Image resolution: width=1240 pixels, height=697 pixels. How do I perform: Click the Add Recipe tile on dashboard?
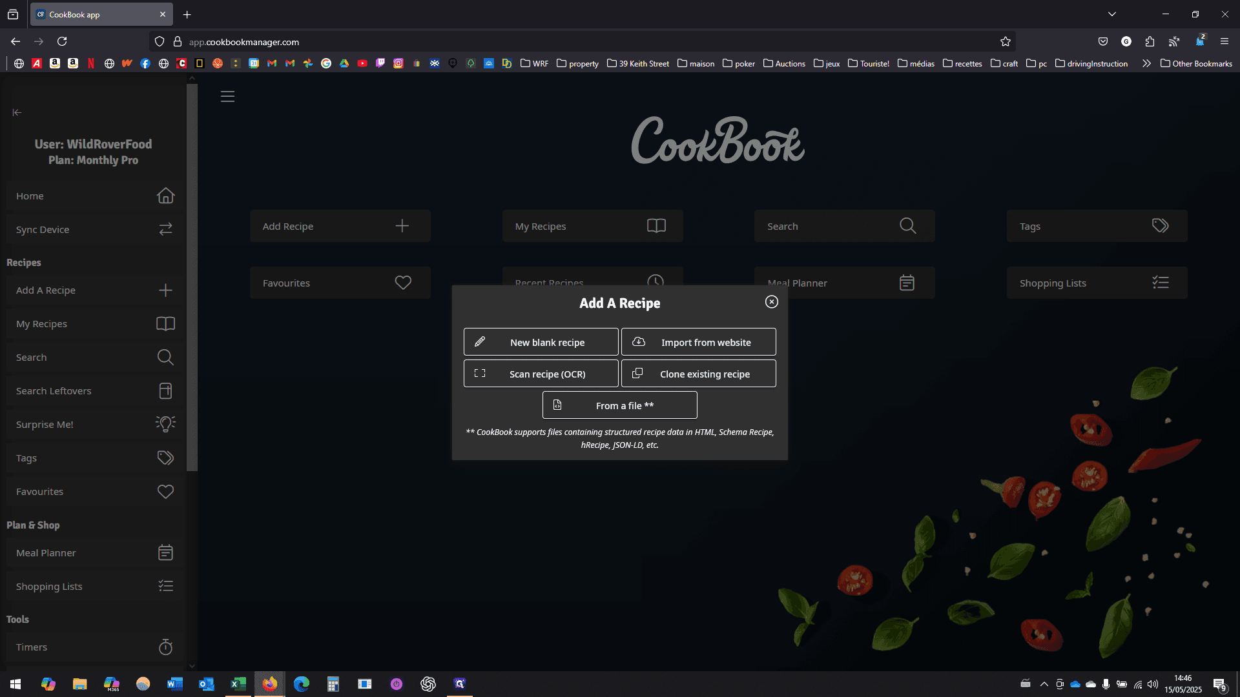pyautogui.click(x=340, y=226)
